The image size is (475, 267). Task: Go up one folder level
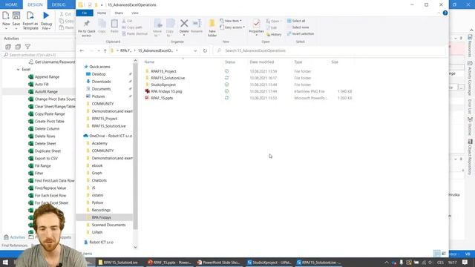[x=105, y=50]
